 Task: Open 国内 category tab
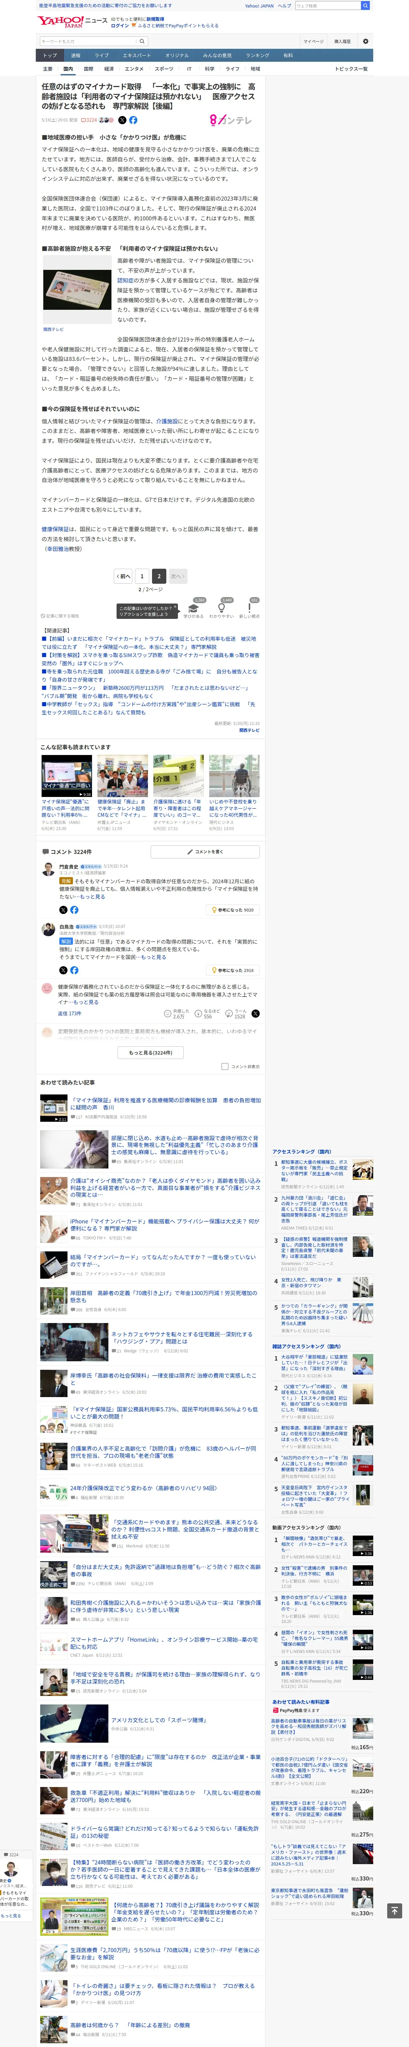coord(68,69)
